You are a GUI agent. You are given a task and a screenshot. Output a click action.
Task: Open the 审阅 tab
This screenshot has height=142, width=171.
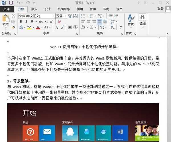106,9
